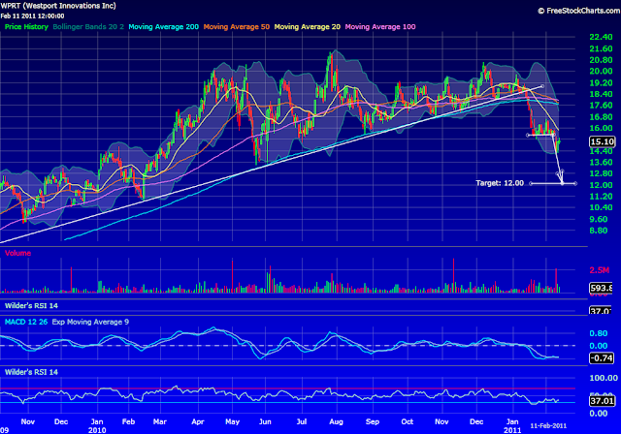Click the Exp Moving Average 9 label
This screenshot has height=434, width=621.
click(x=90, y=322)
